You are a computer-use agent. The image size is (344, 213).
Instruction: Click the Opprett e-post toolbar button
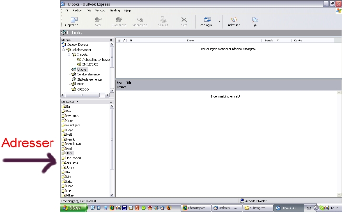pos(74,21)
